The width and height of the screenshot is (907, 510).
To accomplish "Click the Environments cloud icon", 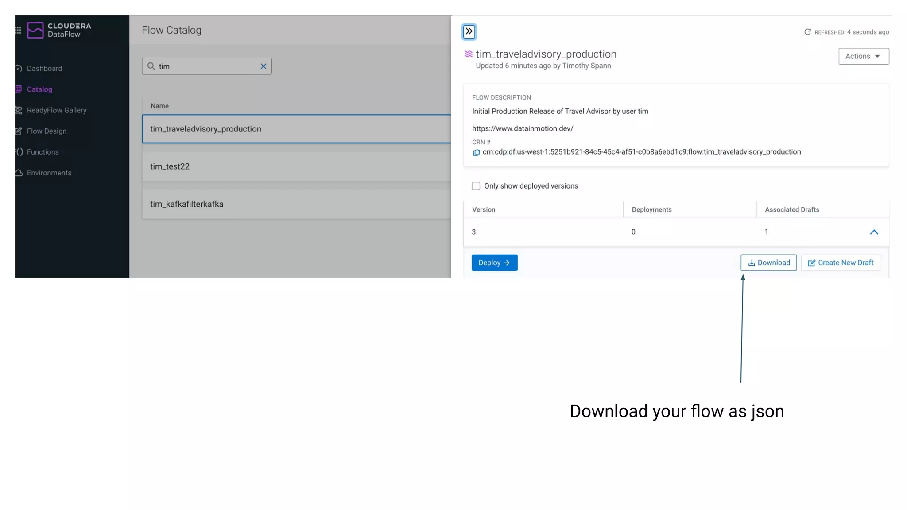I will pos(19,173).
